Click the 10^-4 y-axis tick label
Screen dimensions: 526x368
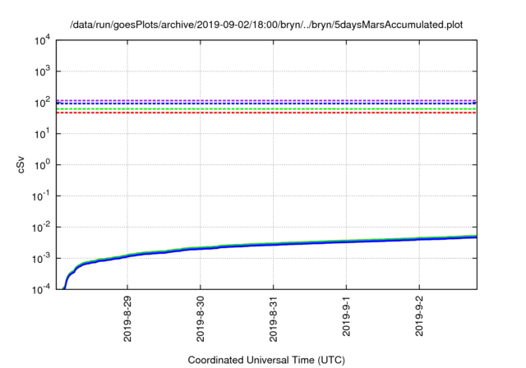pyautogui.click(x=42, y=289)
